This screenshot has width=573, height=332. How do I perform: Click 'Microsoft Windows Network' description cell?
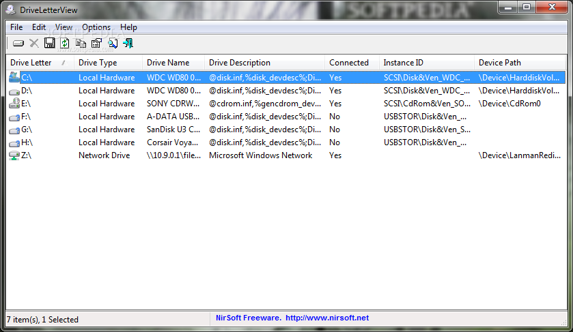point(261,155)
